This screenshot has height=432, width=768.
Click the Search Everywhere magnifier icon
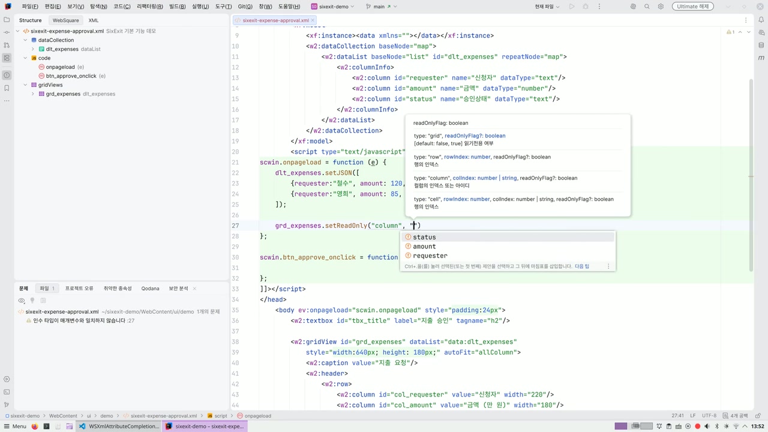pyautogui.click(x=647, y=7)
